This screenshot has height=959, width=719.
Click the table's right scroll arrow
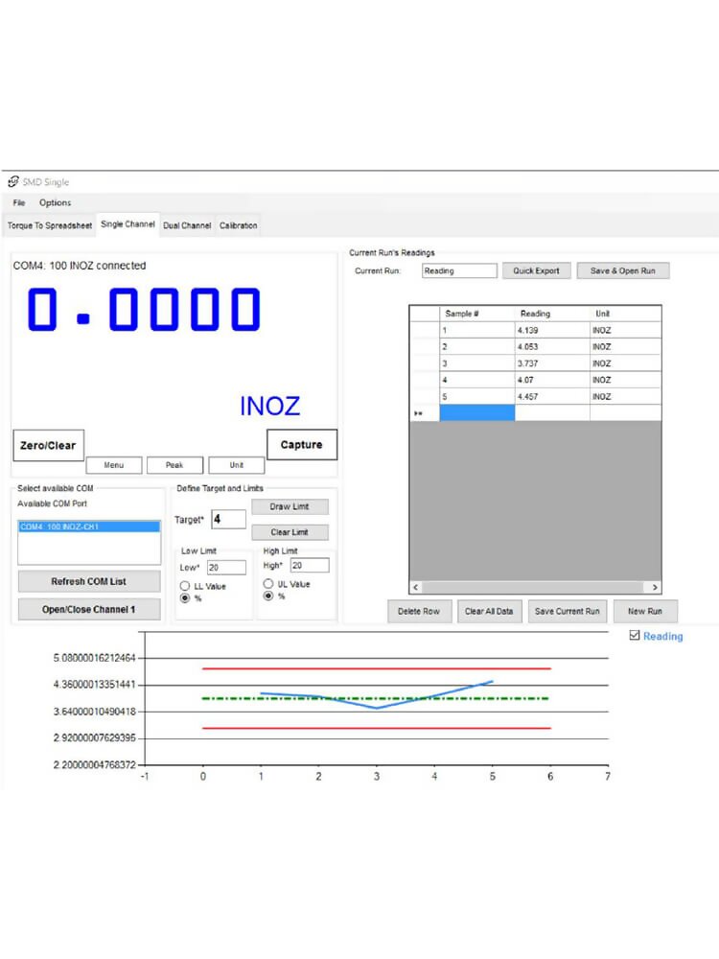pos(654,587)
